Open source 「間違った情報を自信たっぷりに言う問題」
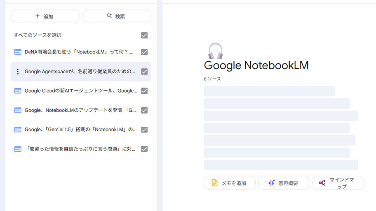 point(80,149)
